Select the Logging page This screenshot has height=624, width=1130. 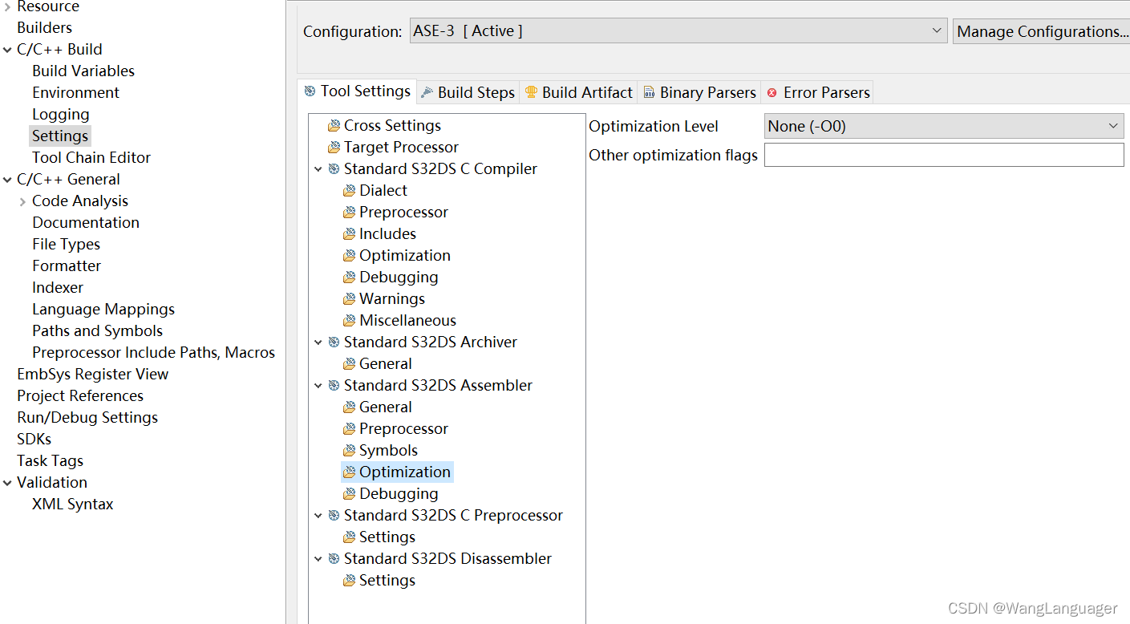61,115
